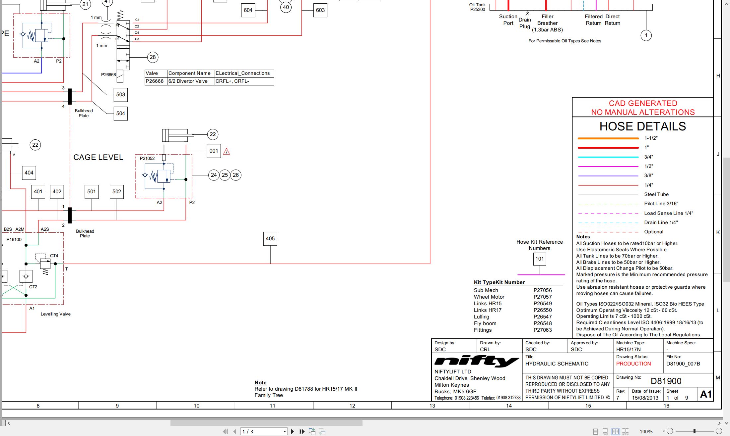Toggle two-page facing view layout
The height and width of the screenshot is (436, 730).
(615, 431)
